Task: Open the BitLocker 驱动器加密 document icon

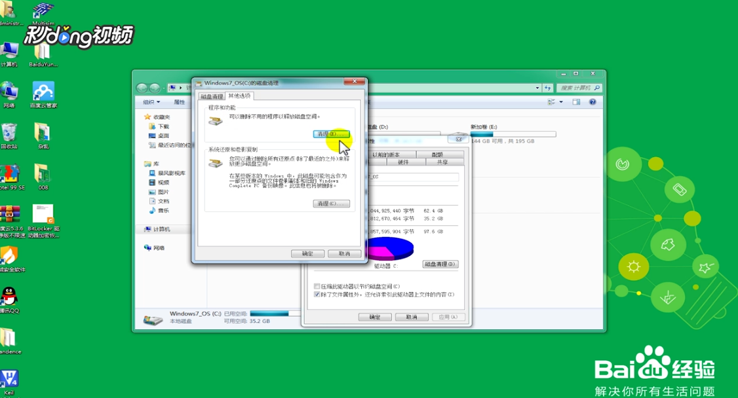Action: [x=43, y=221]
